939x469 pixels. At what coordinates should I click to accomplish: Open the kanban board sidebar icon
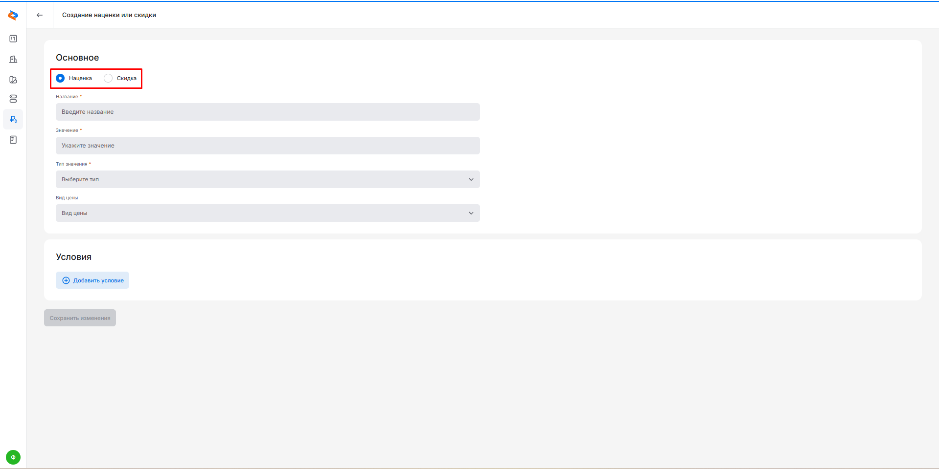pyautogui.click(x=13, y=39)
